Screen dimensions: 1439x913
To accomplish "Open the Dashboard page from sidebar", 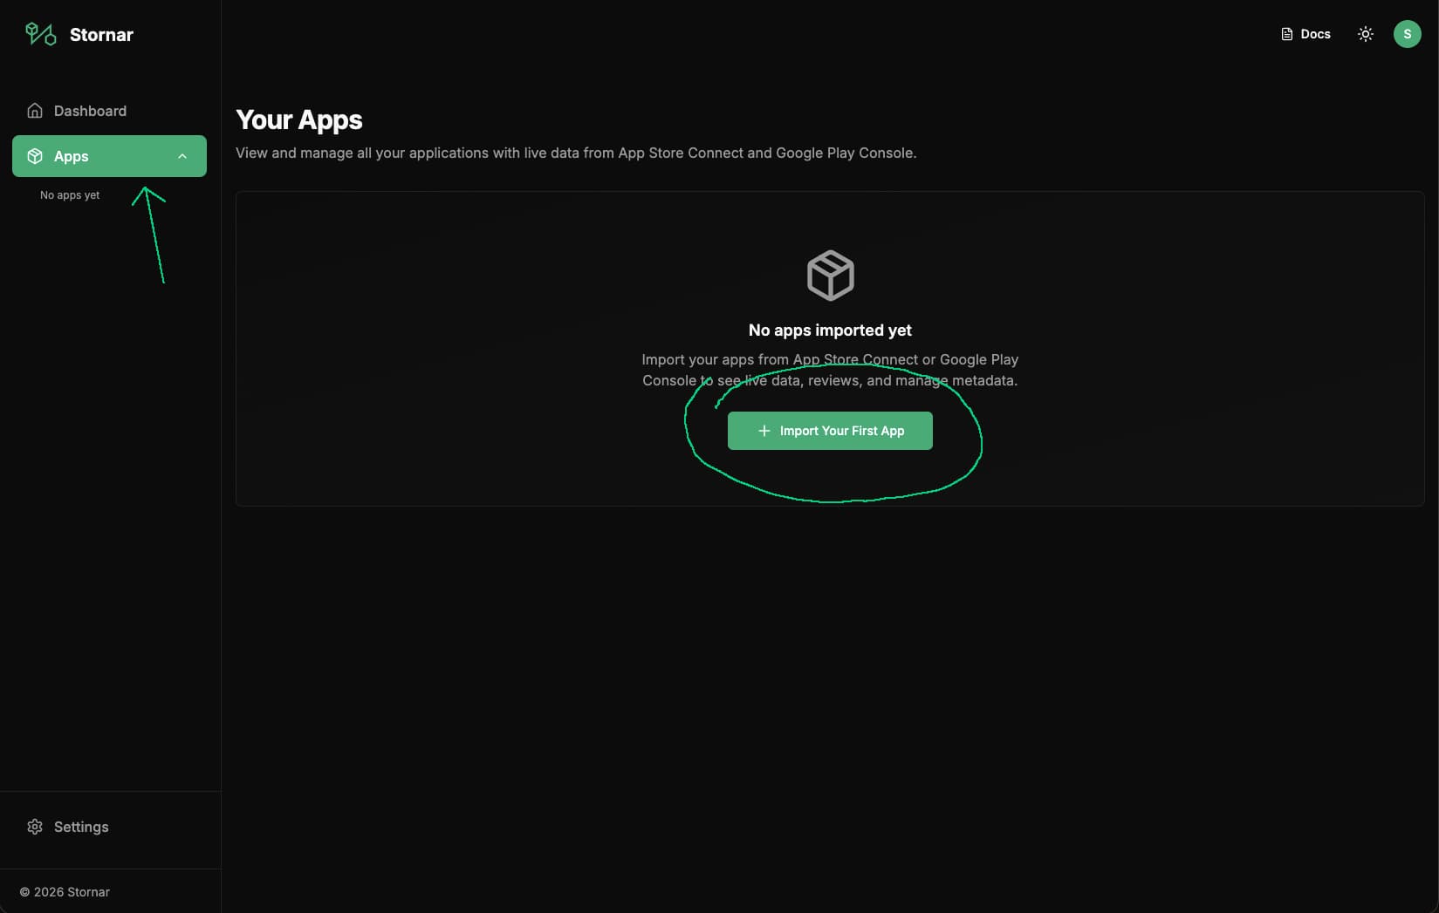I will (110, 111).
